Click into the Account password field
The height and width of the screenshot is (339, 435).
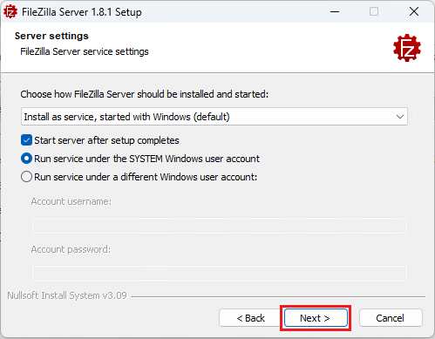coord(220,274)
